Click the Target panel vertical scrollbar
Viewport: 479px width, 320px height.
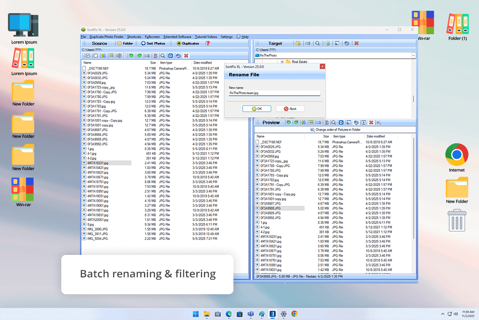click(x=414, y=98)
